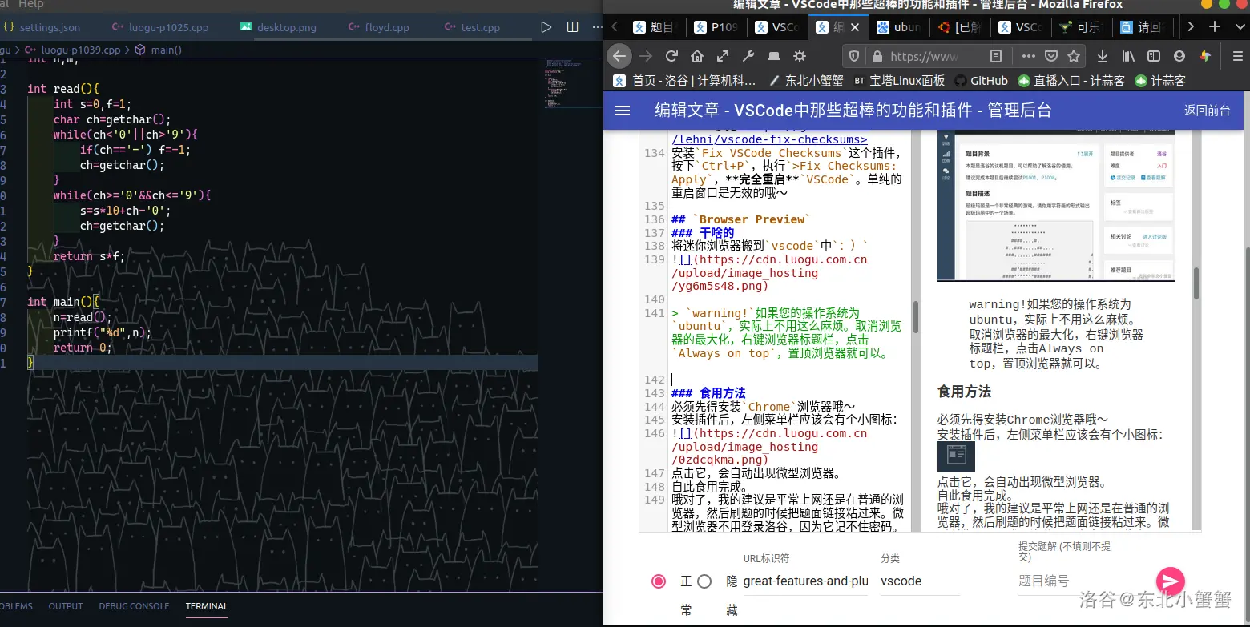1250x627 pixels.
Task: Open 宝塔Linux面板 bookmark
Action: tap(899, 80)
